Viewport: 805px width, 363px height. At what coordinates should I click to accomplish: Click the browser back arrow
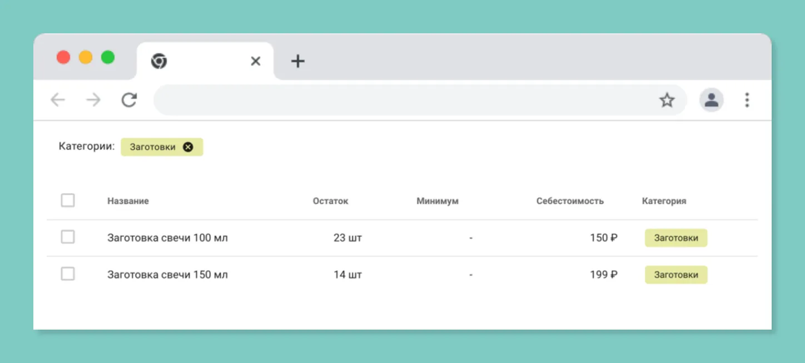point(58,100)
